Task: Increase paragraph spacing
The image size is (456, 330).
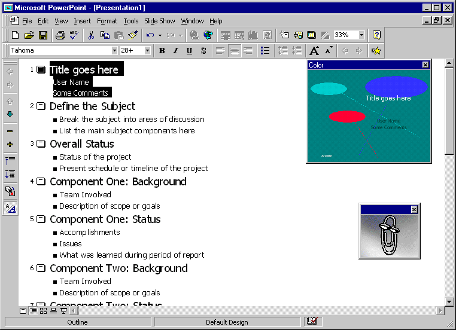Action: 282,51
